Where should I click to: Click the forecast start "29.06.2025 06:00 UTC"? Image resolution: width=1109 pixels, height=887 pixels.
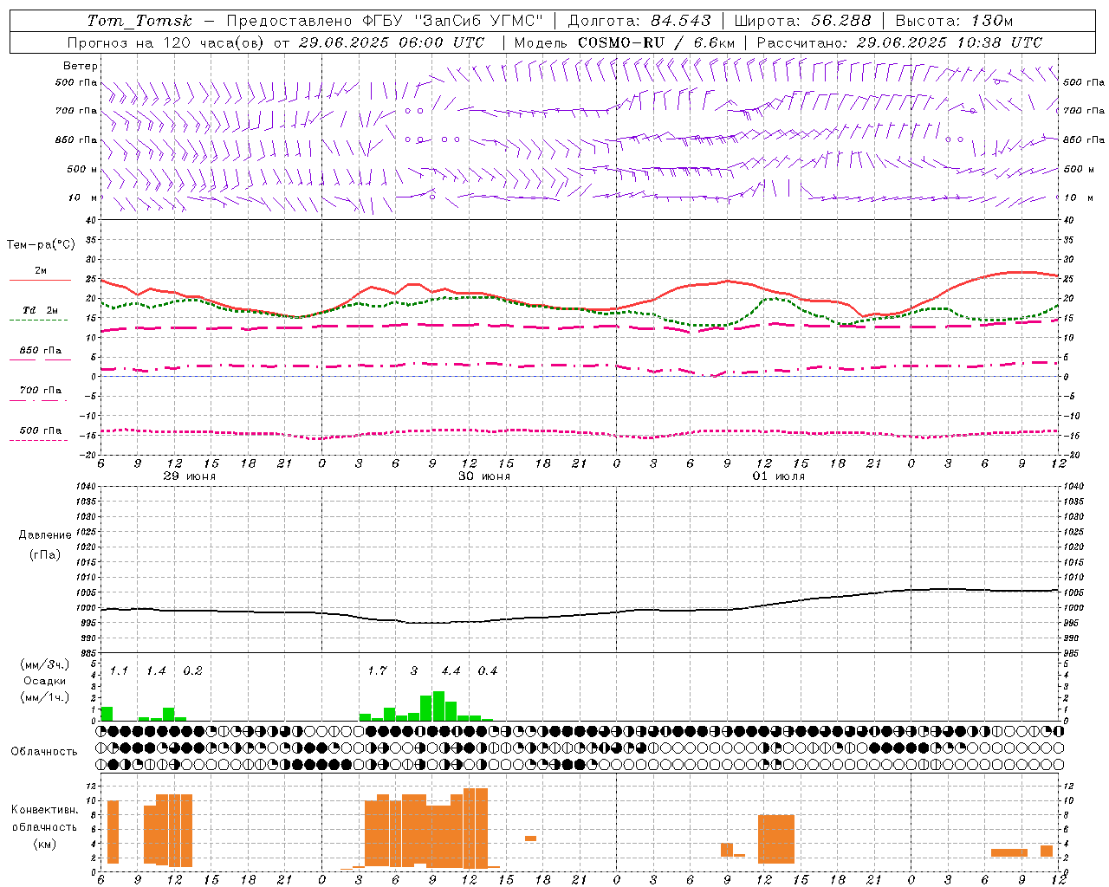(x=392, y=42)
